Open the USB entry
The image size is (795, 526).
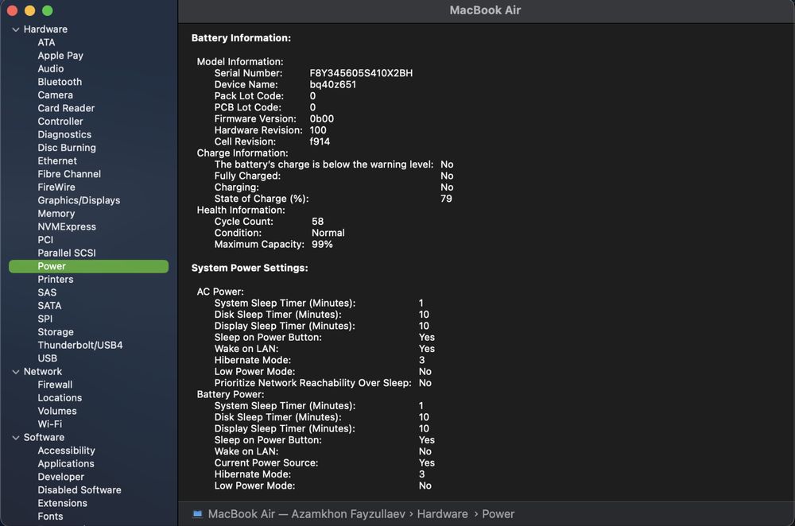47,359
